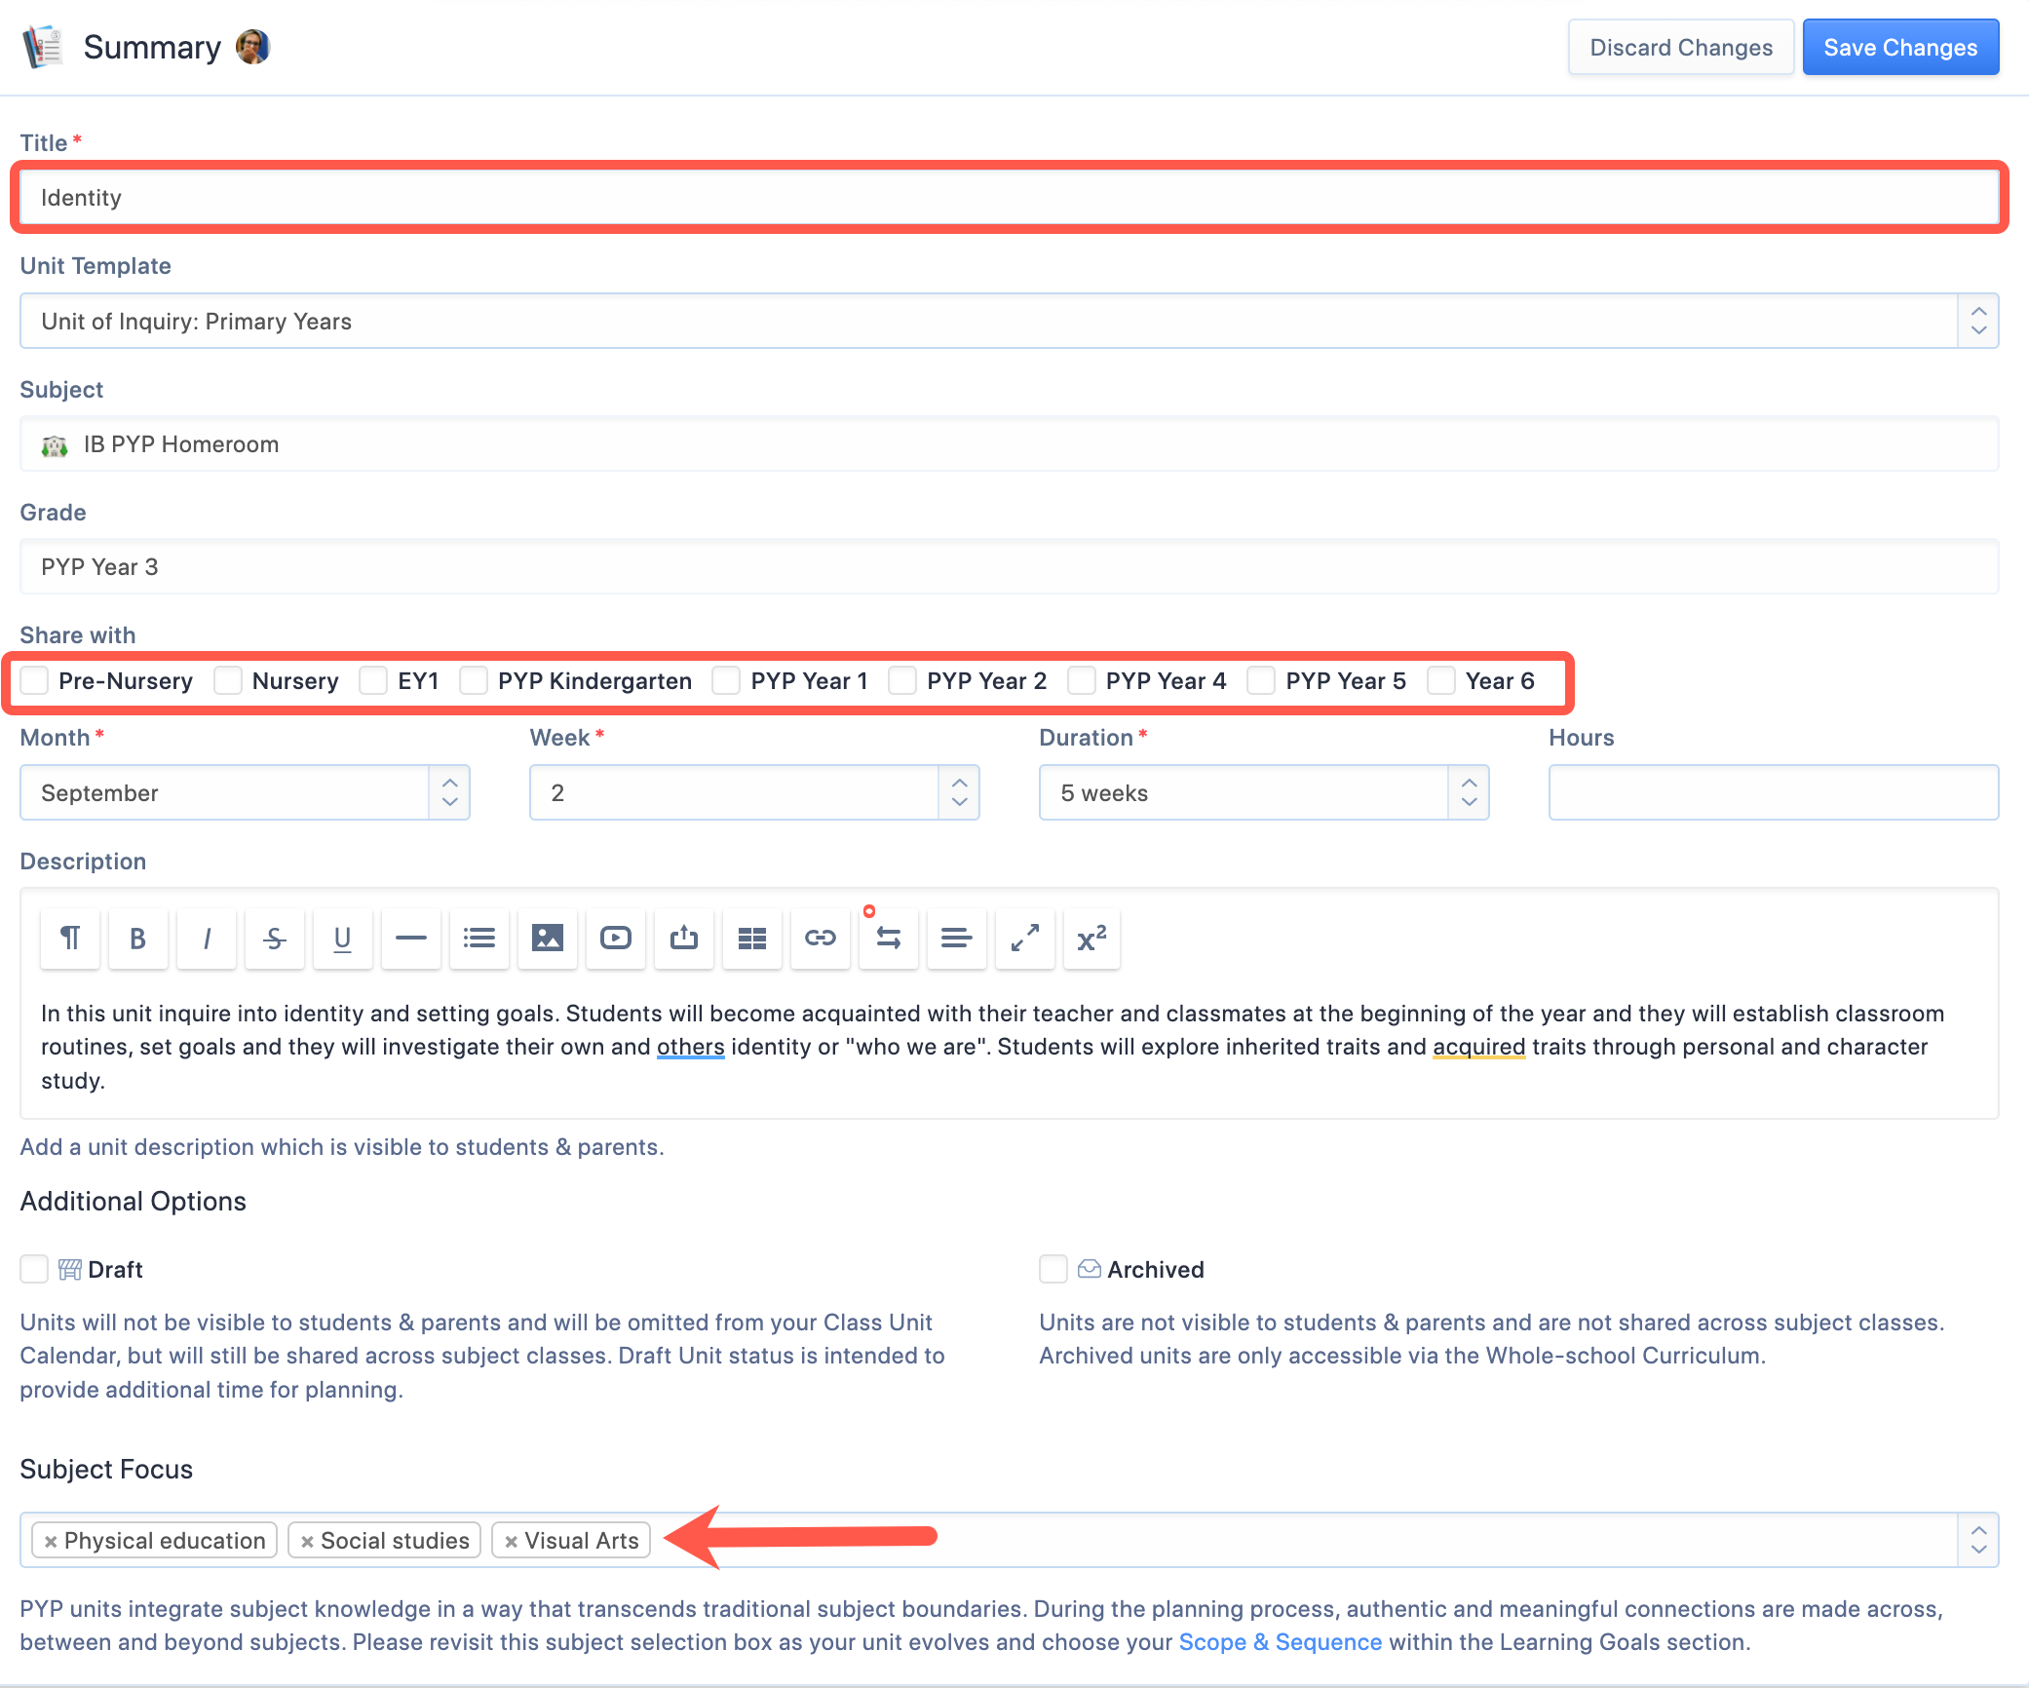Enable the Draft option checkbox
Image resolution: width=2029 pixels, height=1688 pixels.
34,1269
